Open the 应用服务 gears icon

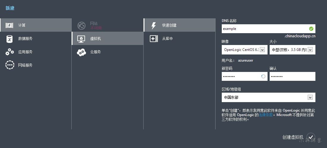(x=10, y=52)
